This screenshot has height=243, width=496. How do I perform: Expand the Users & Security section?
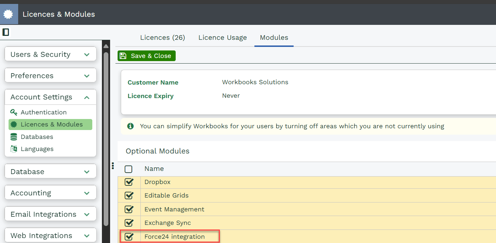51,54
